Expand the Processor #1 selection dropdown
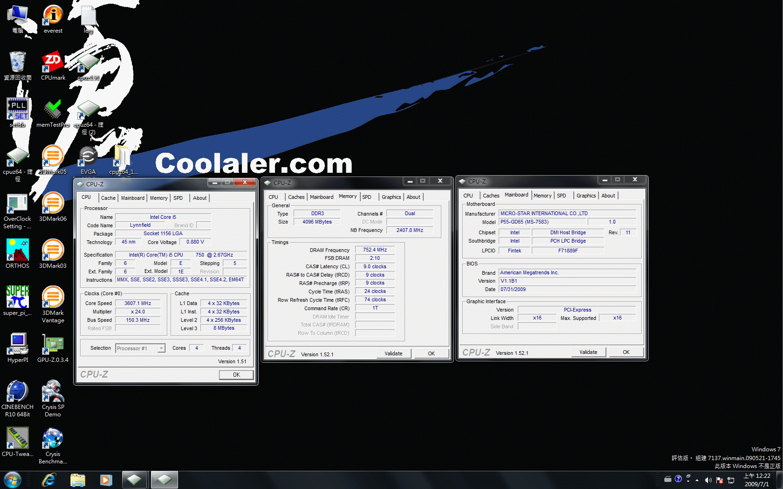Viewport: 783px width, 489px height. 161,348
